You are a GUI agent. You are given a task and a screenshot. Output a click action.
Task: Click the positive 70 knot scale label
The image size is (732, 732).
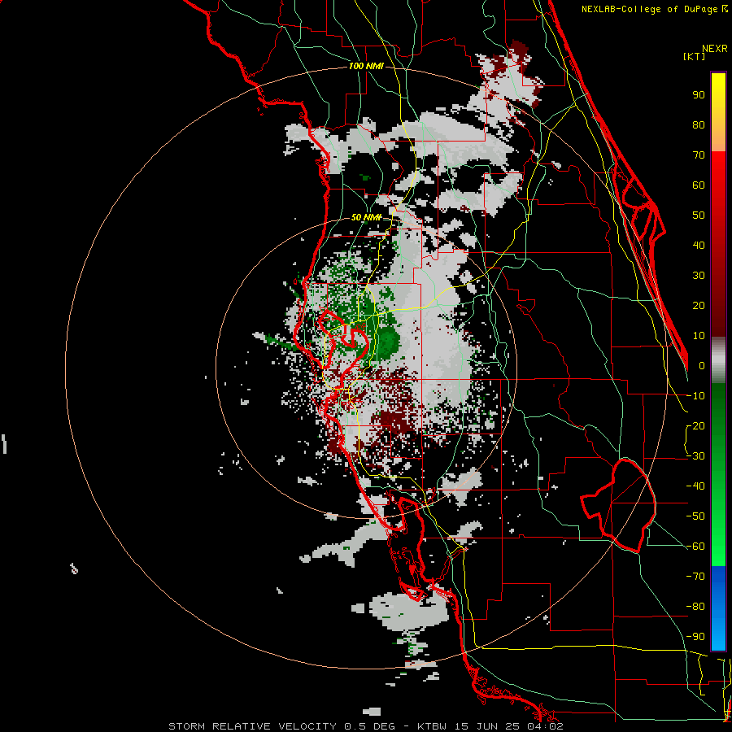(699, 155)
